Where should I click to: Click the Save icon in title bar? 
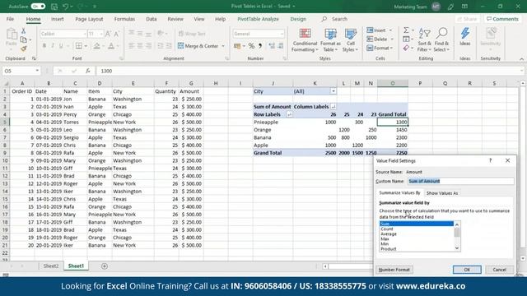(54, 7)
